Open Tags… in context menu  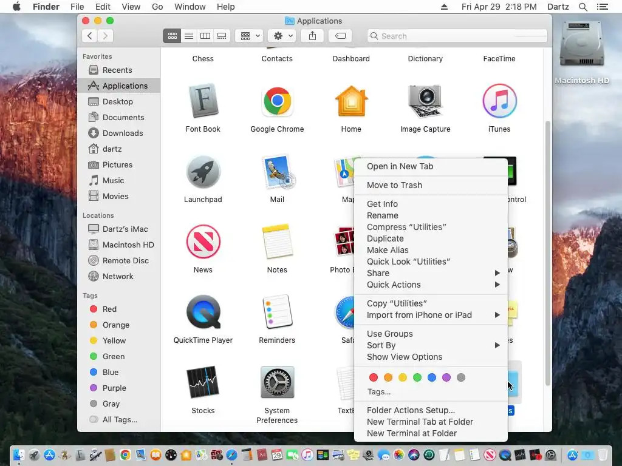point(379,392)
